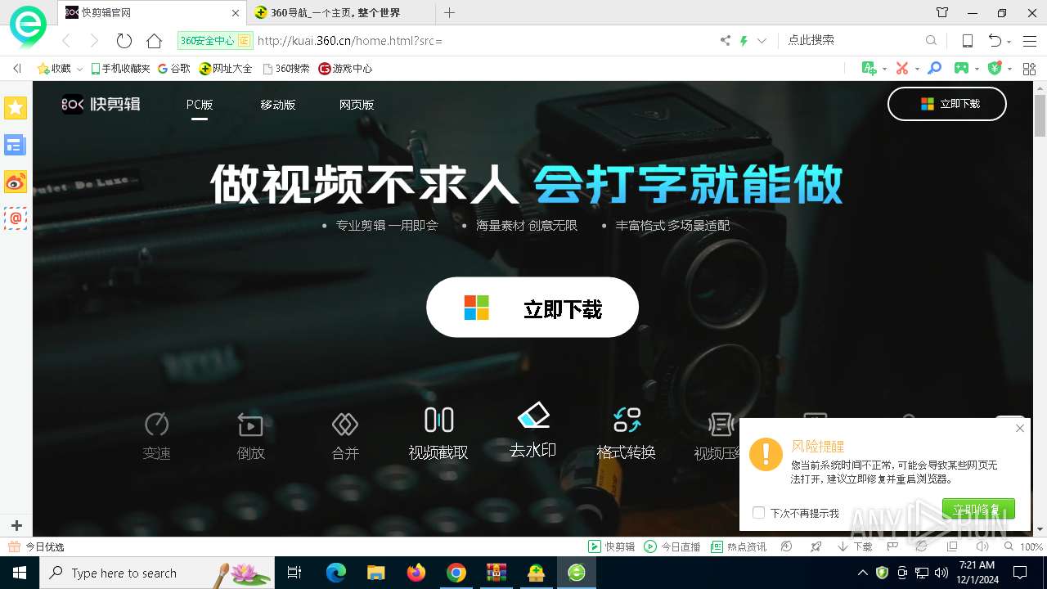Click the 快剪辑 logo on page
The image size is (1047, 589).
click(101, 104)
